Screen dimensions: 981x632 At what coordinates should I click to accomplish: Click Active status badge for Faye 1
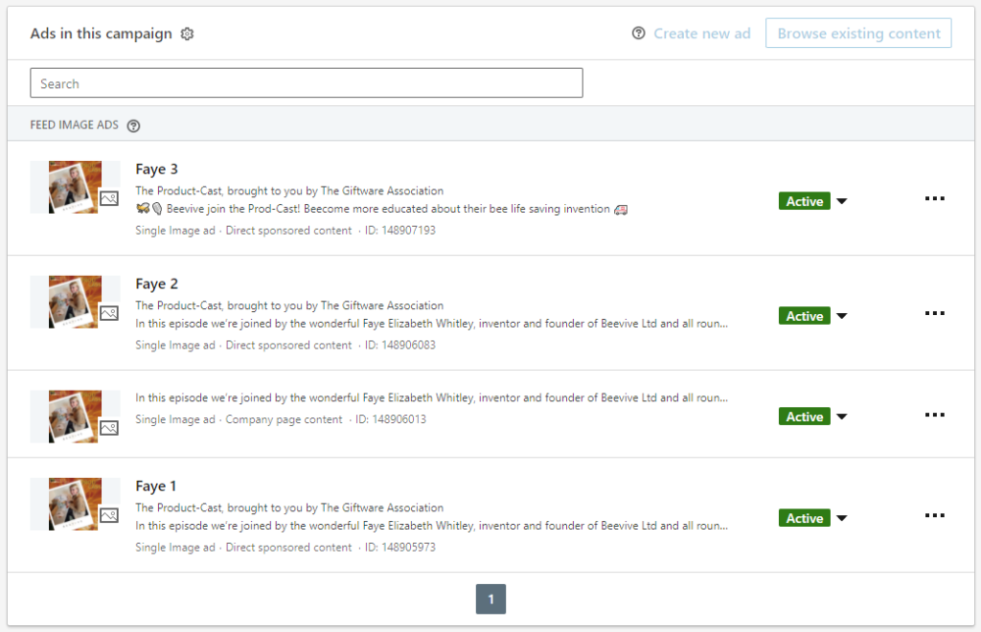[x=805, y=518]
